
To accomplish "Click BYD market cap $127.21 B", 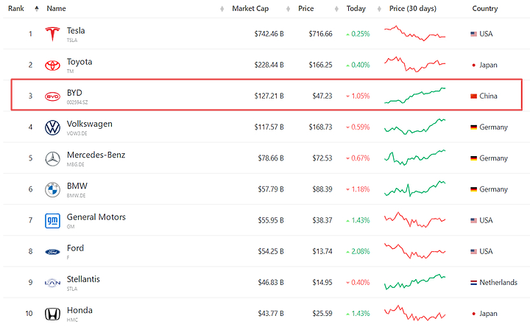I will click(269, 96).
